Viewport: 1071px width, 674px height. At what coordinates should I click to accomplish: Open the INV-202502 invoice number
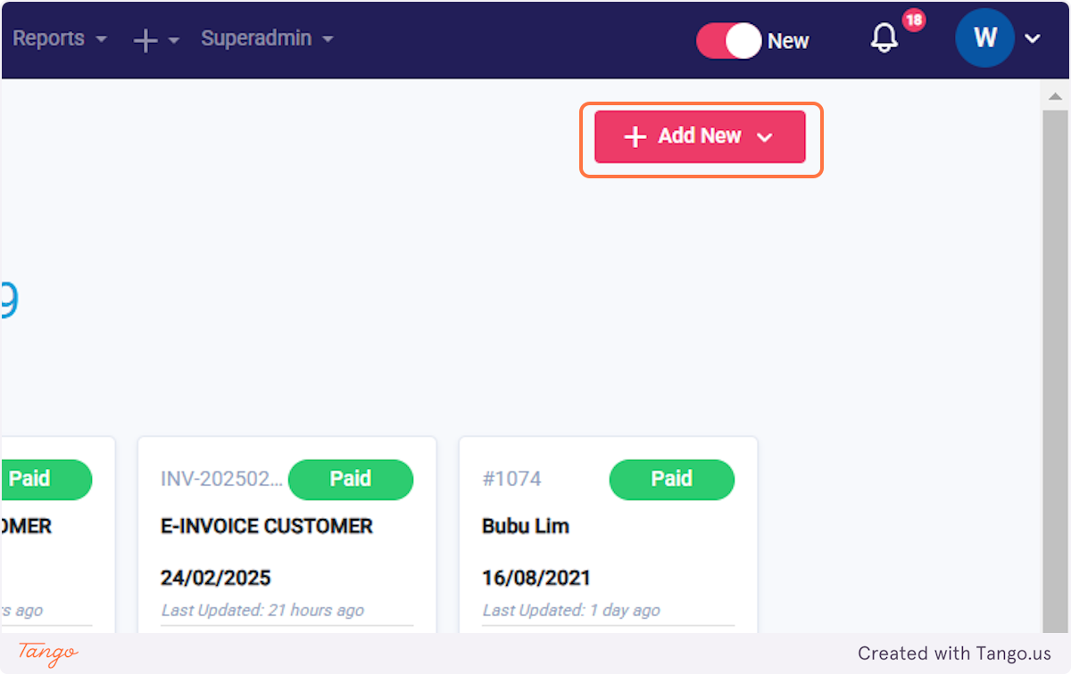click(221, 479)
